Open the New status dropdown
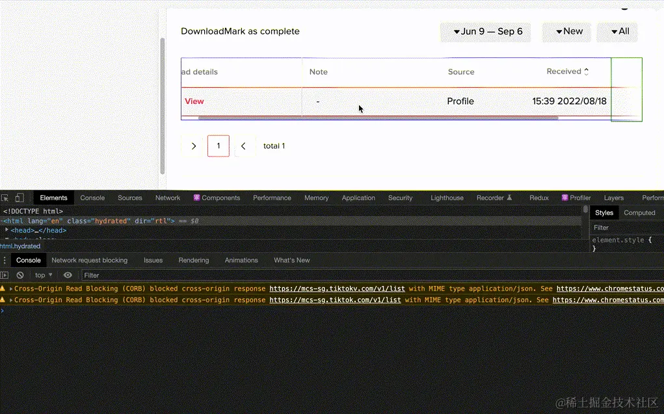Viewport: 664px width, 414px height. (x=566, y=32)
